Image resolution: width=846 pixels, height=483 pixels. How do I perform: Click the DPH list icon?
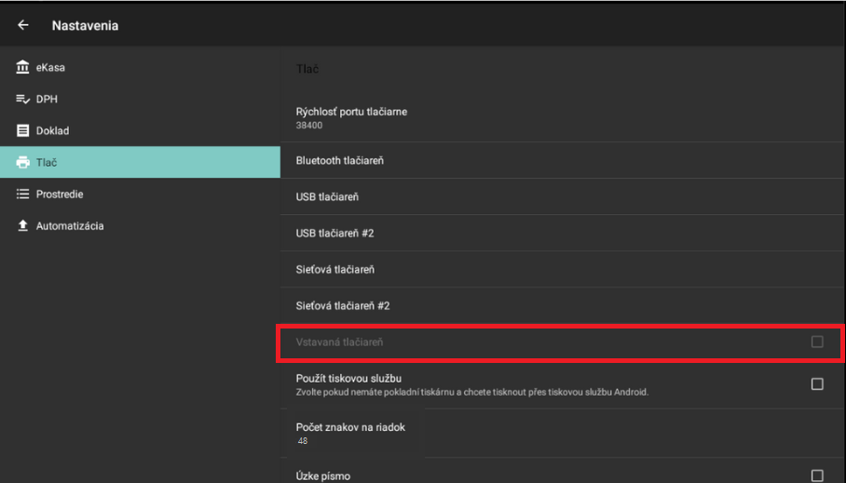[x=23, y=100]
